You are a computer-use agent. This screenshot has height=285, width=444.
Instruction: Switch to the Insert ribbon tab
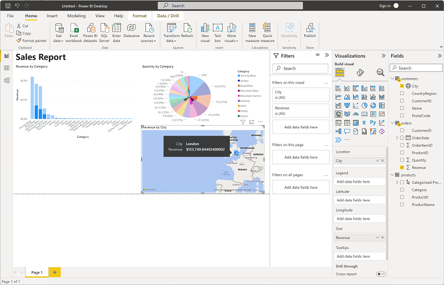52,16
